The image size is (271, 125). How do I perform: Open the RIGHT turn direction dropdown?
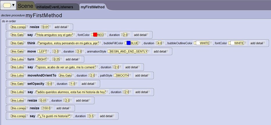click(x=44, y=59)
